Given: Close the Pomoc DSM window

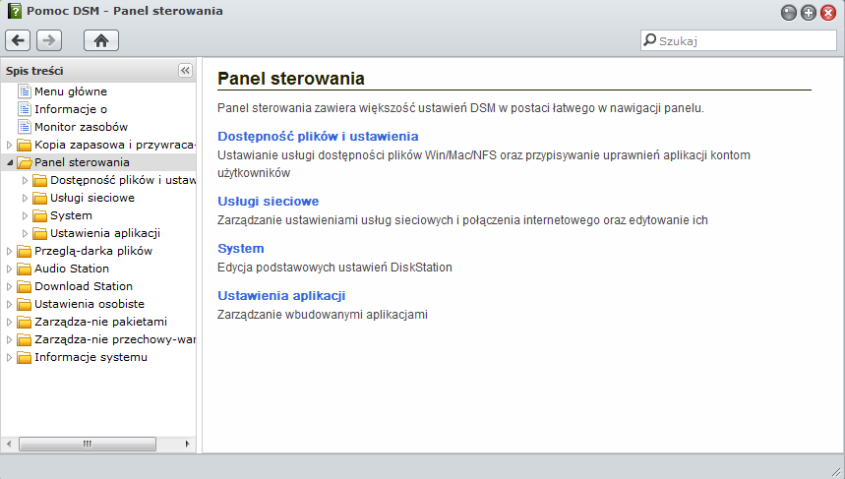Looking at the screenshot, I should (x=828, y=13).
